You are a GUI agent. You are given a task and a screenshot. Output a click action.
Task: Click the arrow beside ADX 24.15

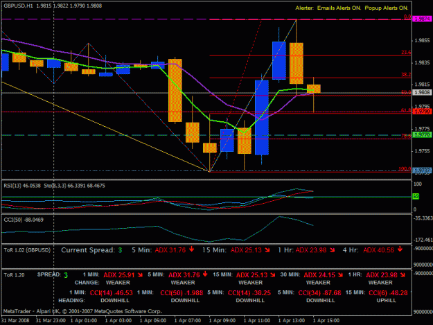(340, 274)
